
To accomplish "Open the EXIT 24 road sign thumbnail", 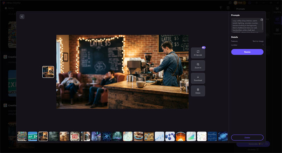I will (x=32, y=136).
